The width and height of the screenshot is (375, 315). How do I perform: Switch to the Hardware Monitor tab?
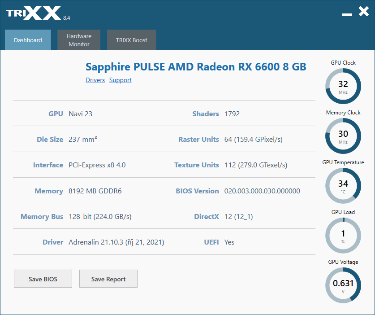(x=79, y=40)
